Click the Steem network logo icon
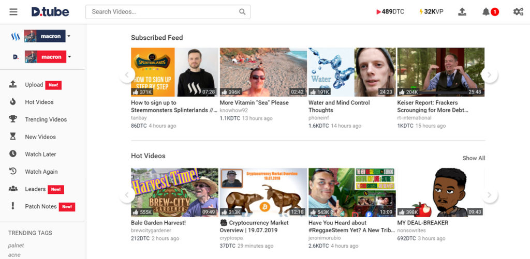Viewport: 530px width, 259px height. tap(15, 37)
